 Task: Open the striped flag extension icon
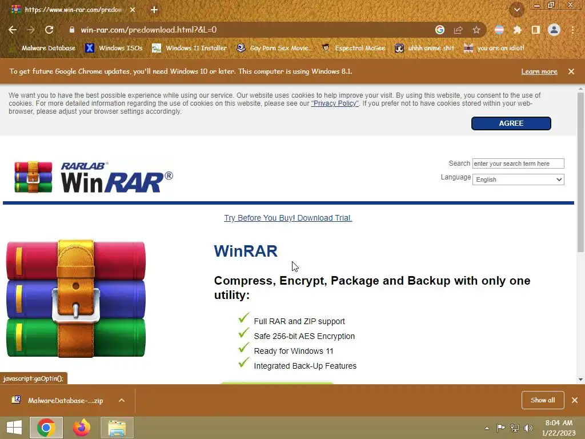(x=499, y=30)
